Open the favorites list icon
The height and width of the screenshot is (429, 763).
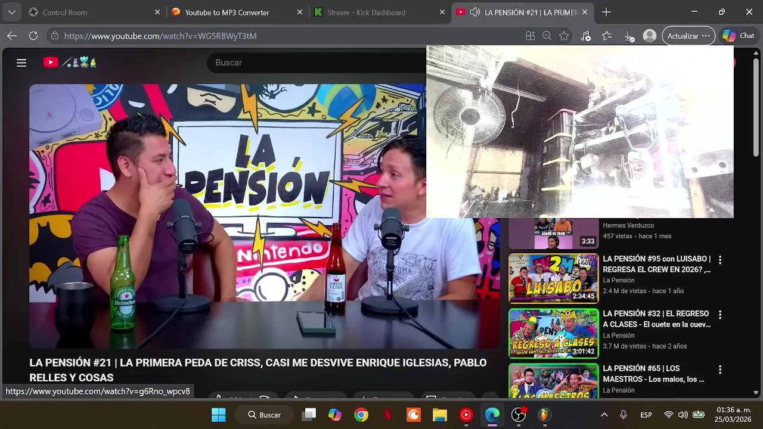coord(607,36)
